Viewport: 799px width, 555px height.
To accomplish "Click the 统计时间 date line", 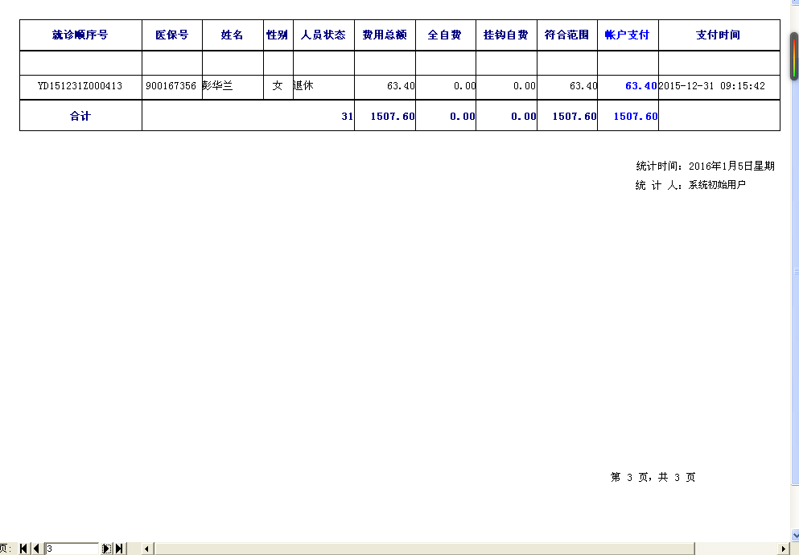I will [705, 166].
